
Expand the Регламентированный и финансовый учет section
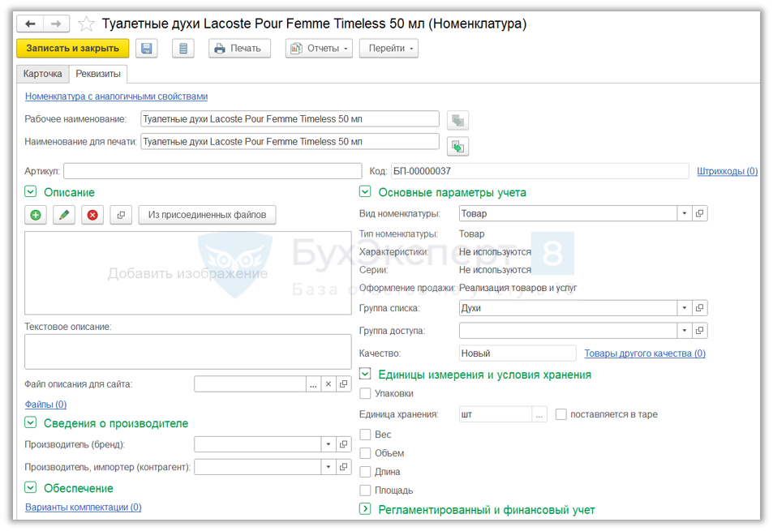tap(365, 509)
